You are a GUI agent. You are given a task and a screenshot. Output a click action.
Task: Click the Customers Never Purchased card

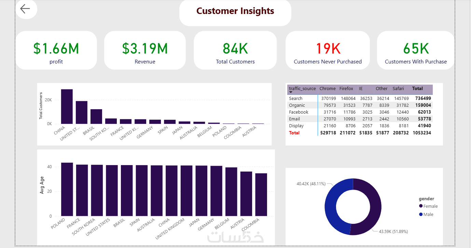(328, 50)
